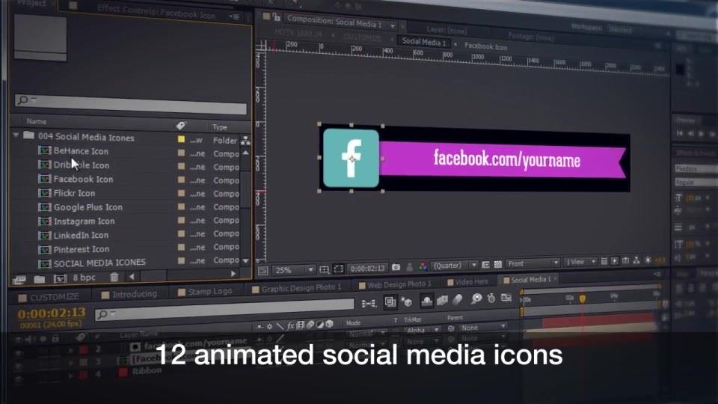Select the Pinterest Icon composition
This screenshot has width=718, height=404.
coord(82,250)
